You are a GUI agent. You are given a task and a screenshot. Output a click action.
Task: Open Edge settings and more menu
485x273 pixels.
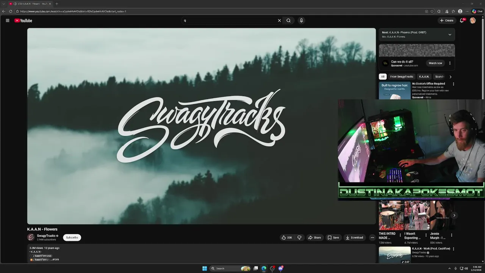(467, 11)
